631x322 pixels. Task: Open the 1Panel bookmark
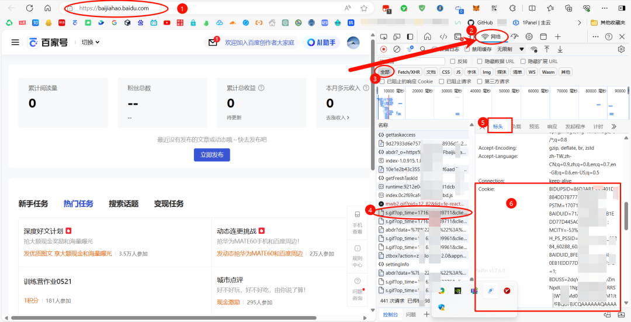tap(532, 23)
